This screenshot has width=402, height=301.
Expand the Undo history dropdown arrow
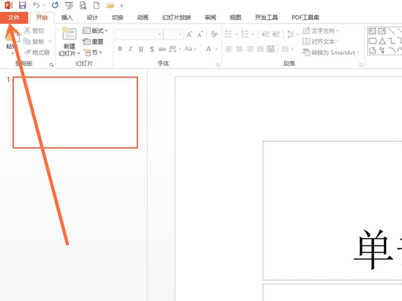tap(44, 5)
